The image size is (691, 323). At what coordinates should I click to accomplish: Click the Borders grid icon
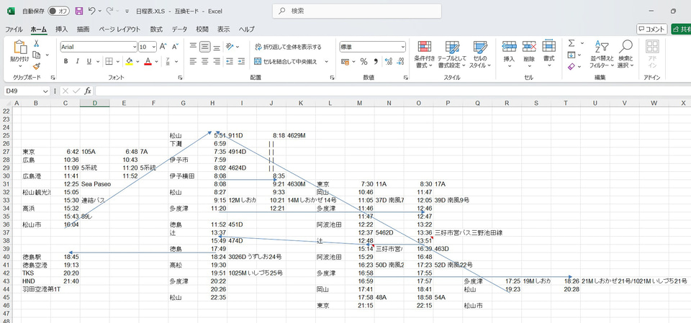pyautogui.click(x=109, y=61)
